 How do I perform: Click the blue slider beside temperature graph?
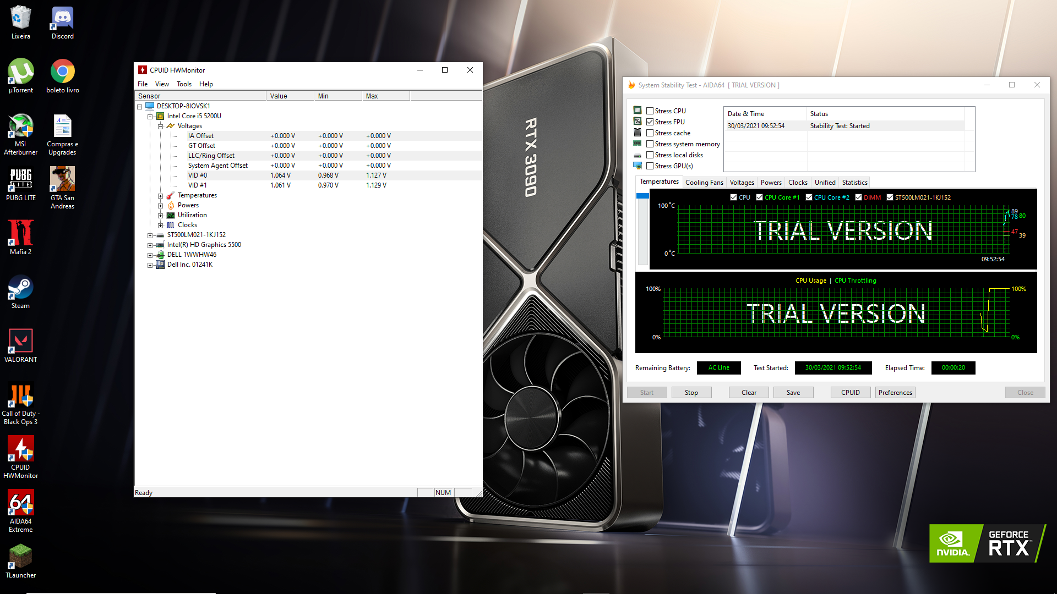coord(642,196)
